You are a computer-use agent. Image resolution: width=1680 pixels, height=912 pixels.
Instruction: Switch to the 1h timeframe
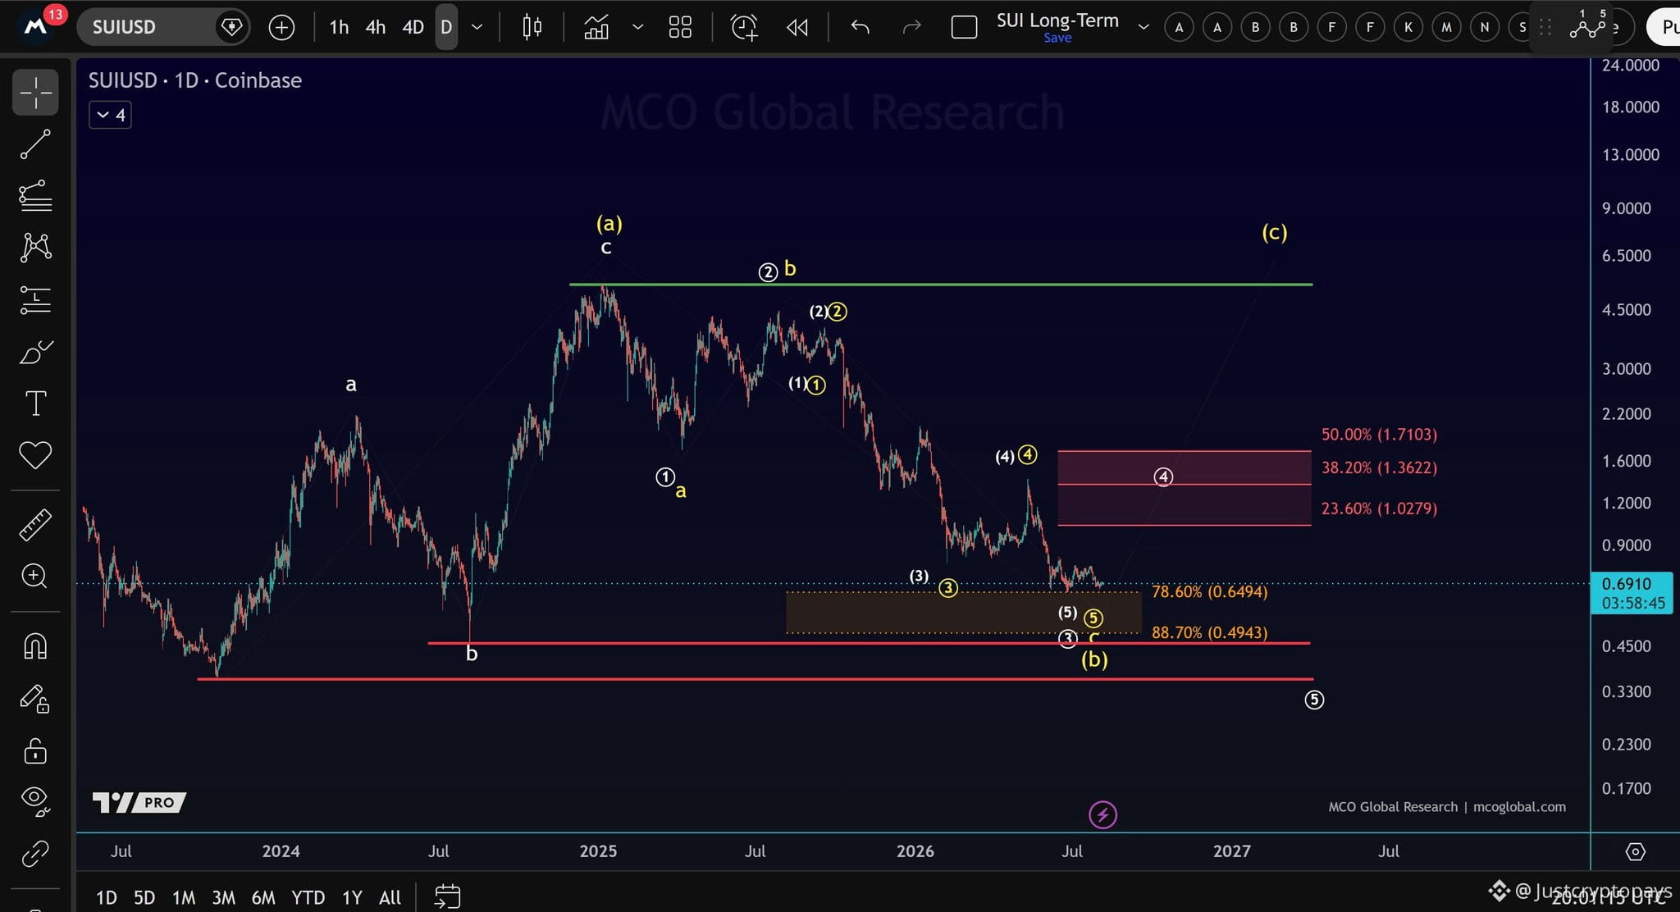[x=339, y=27]
